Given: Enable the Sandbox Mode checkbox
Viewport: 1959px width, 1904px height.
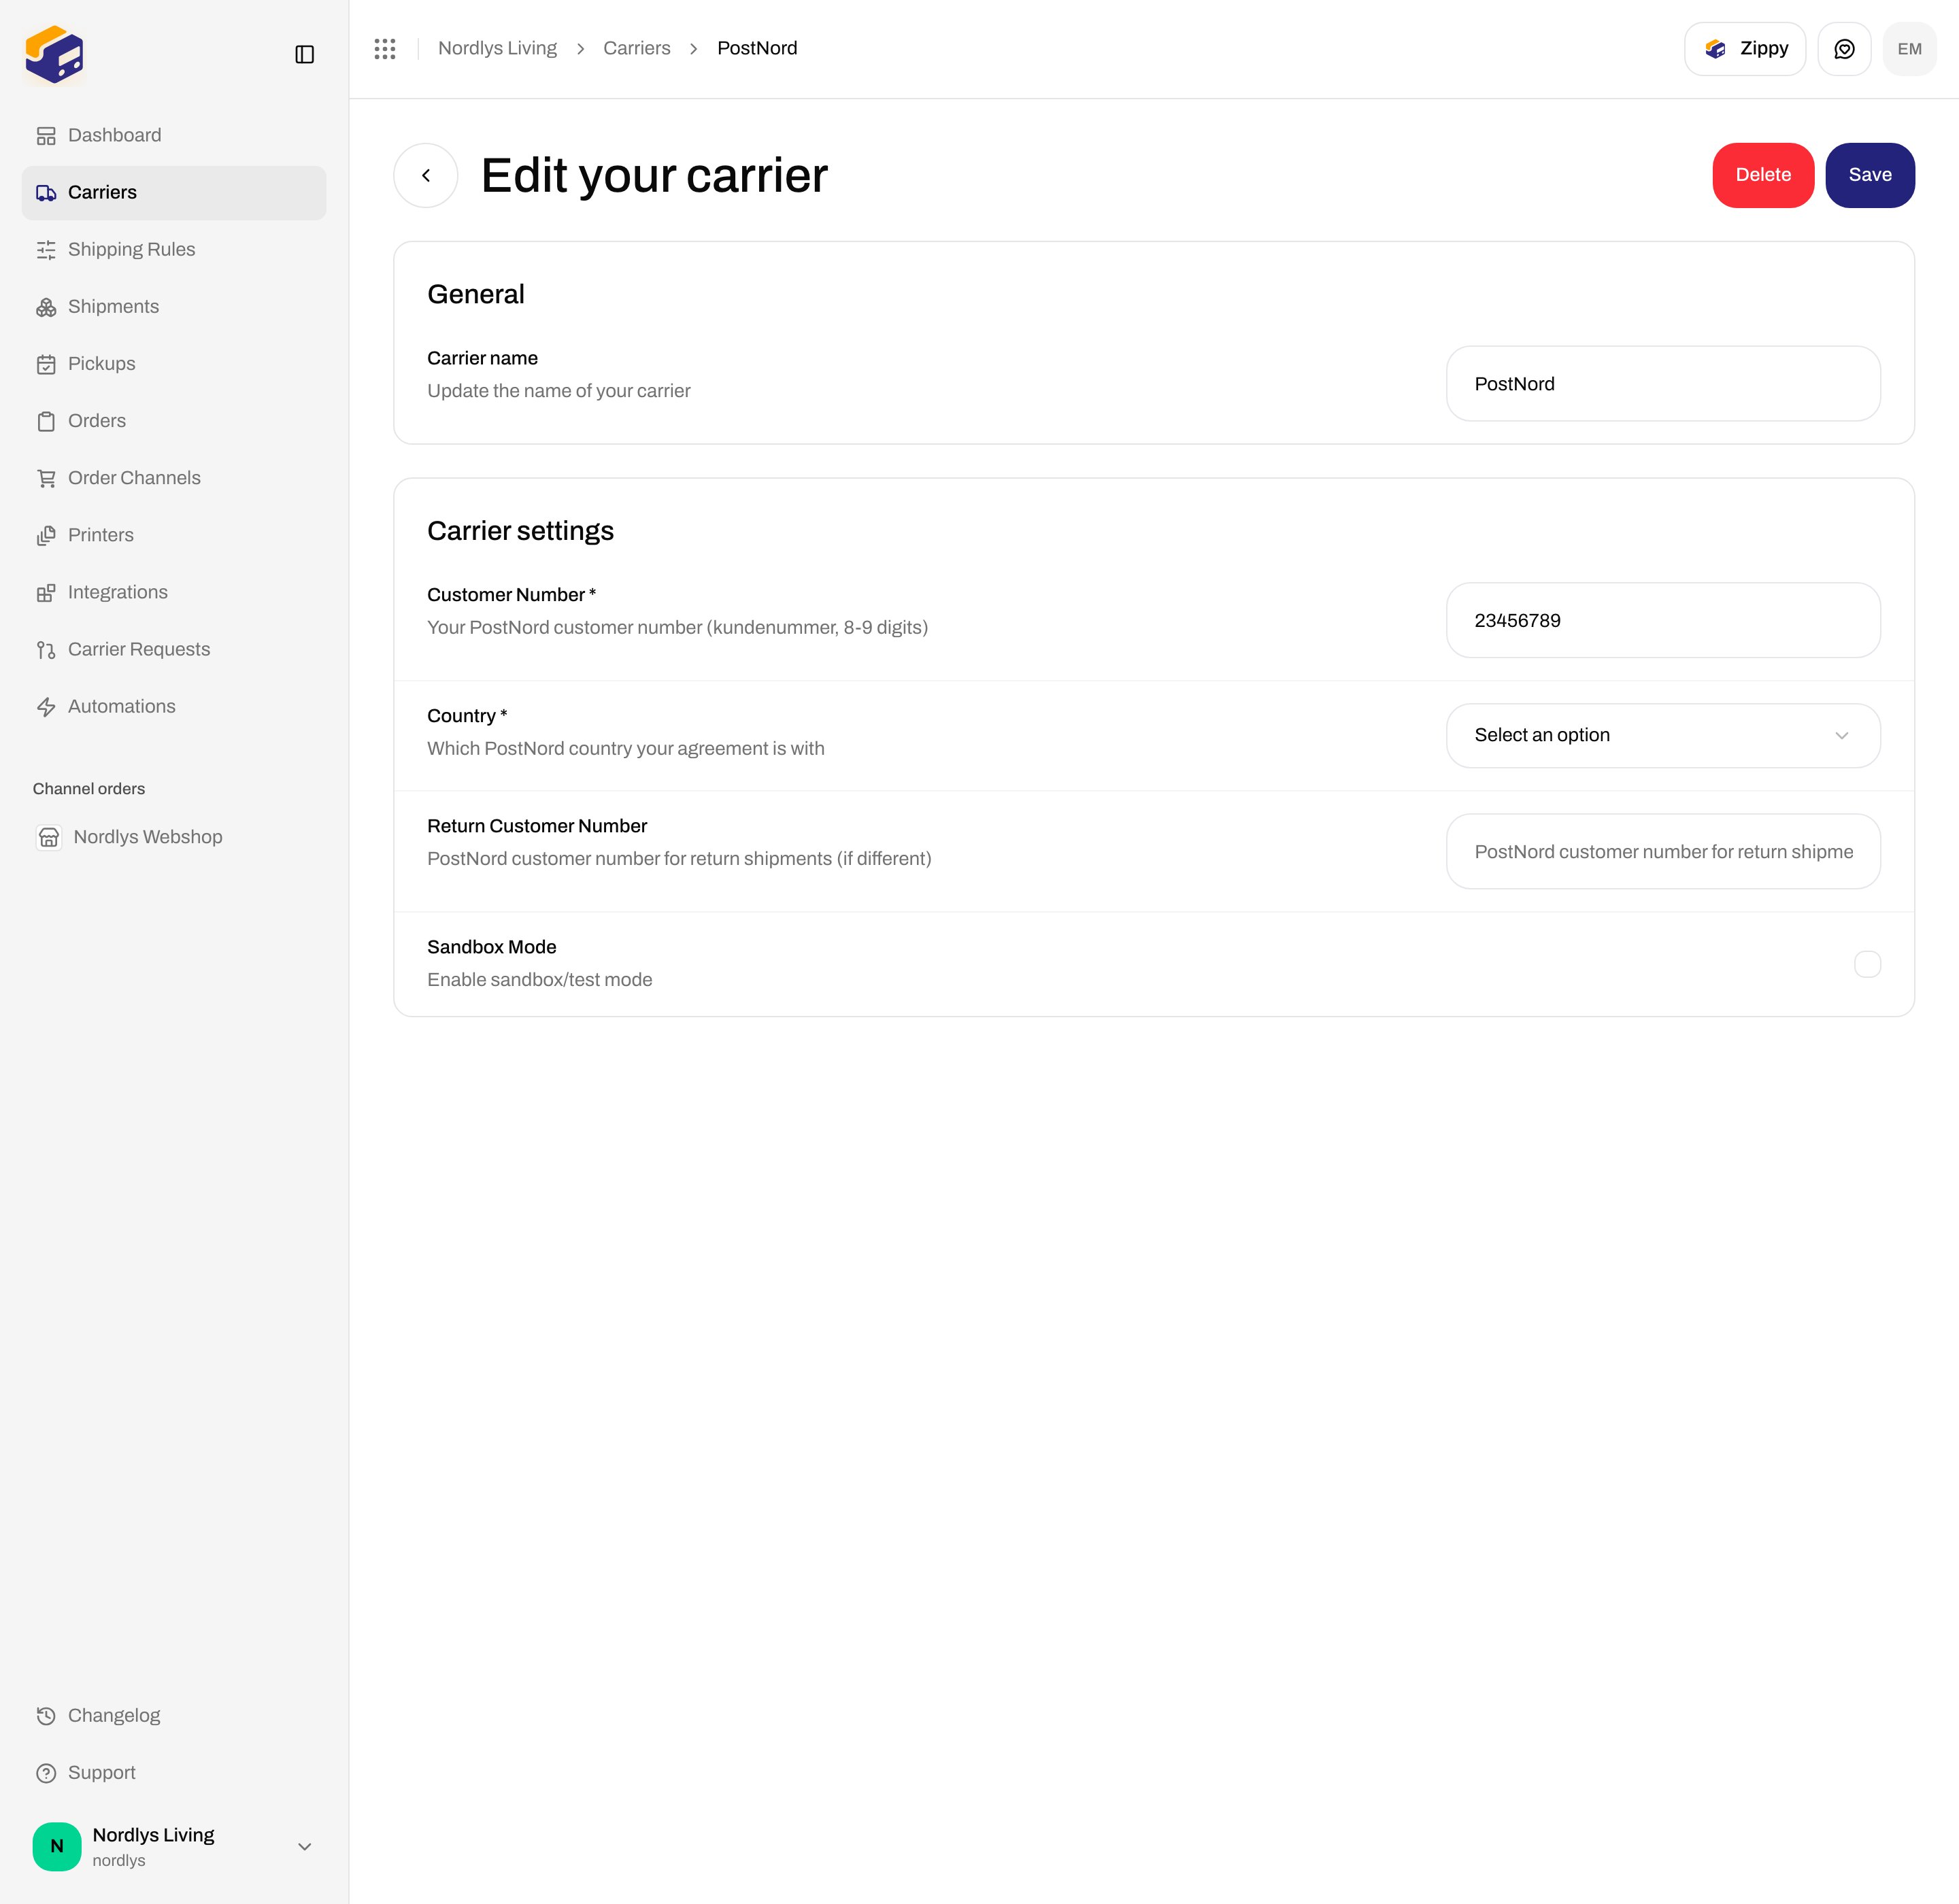Looking at the screenshot, I should (1867, 964).
